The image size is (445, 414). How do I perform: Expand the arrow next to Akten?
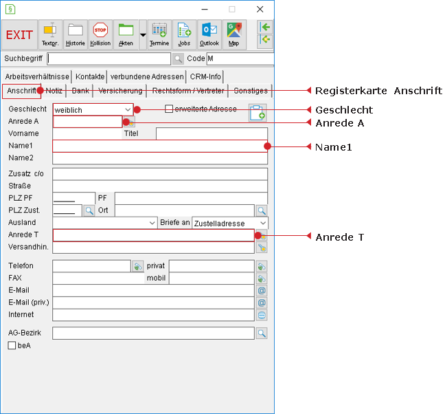[x=143, y=35]
